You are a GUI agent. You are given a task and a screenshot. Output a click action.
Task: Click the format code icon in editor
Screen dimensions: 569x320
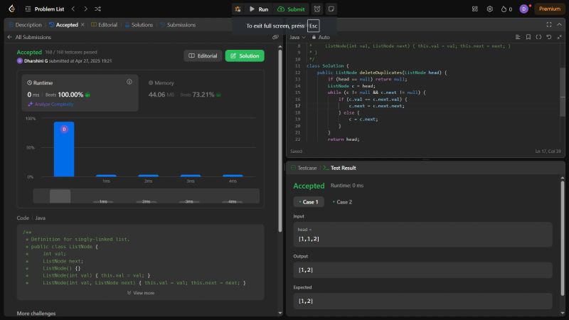[518, 37]
